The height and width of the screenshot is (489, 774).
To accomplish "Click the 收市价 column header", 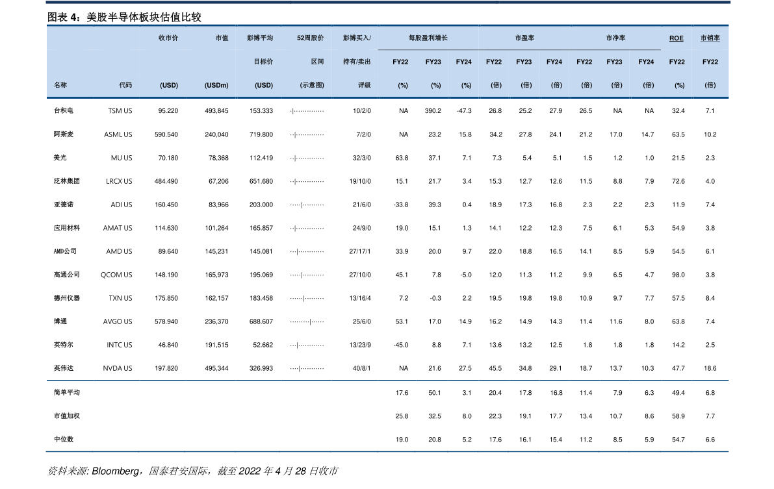I will point(168,38).
